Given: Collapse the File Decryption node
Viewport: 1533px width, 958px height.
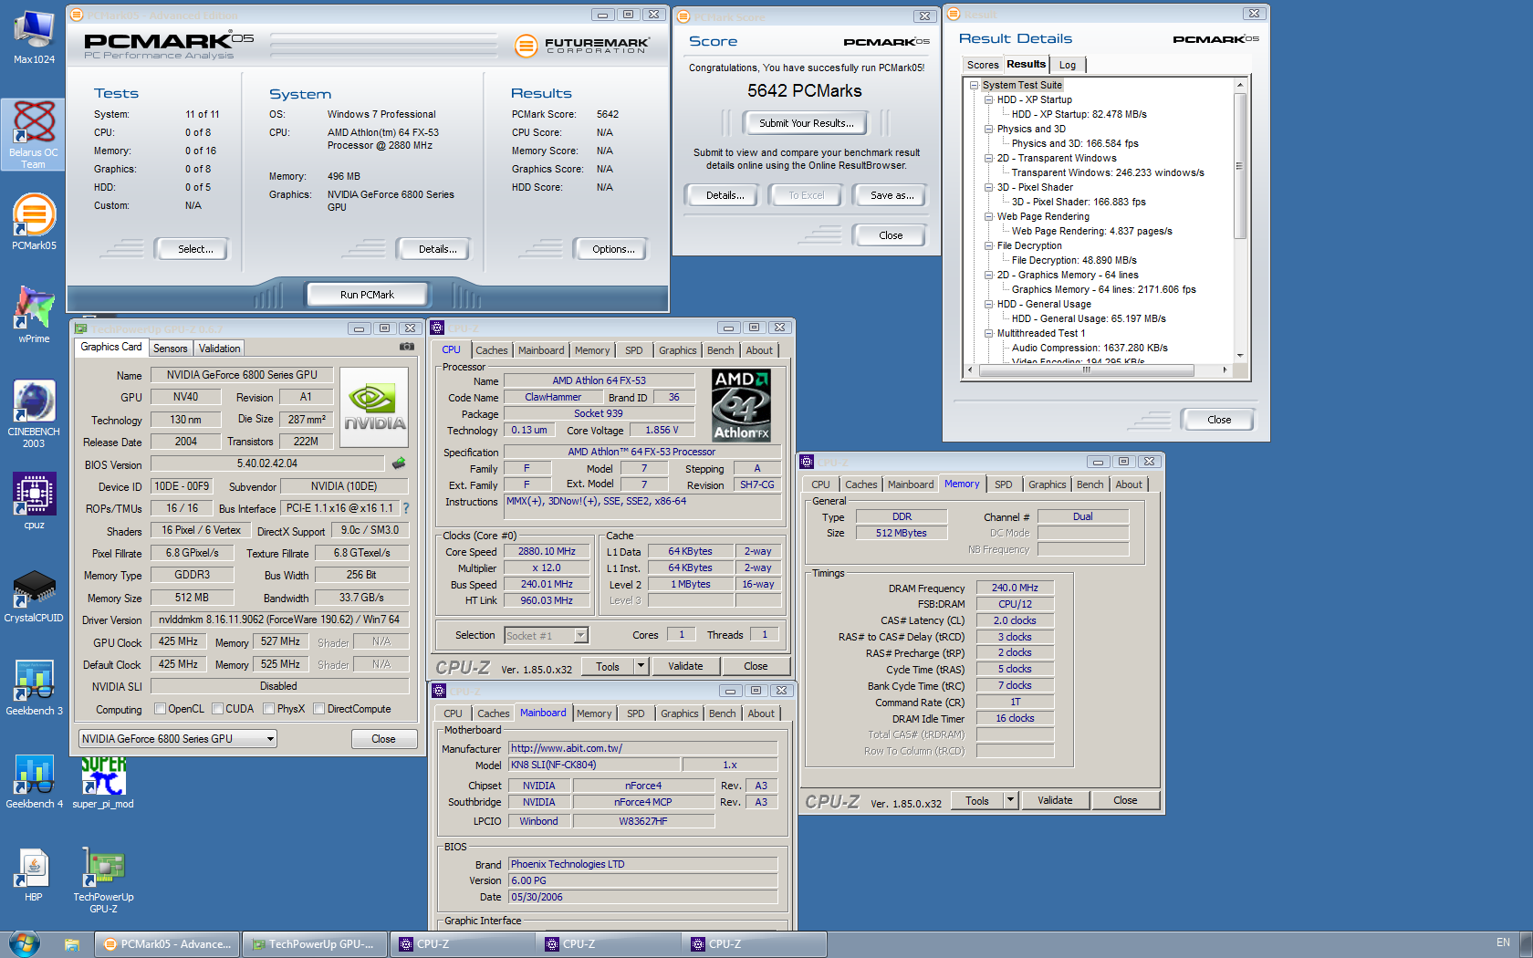Looking at the screenshot, I should 988,246.
